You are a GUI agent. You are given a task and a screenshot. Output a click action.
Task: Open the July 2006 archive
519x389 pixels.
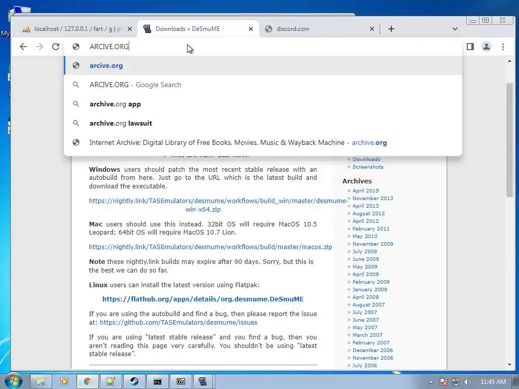tap(364, 366)
